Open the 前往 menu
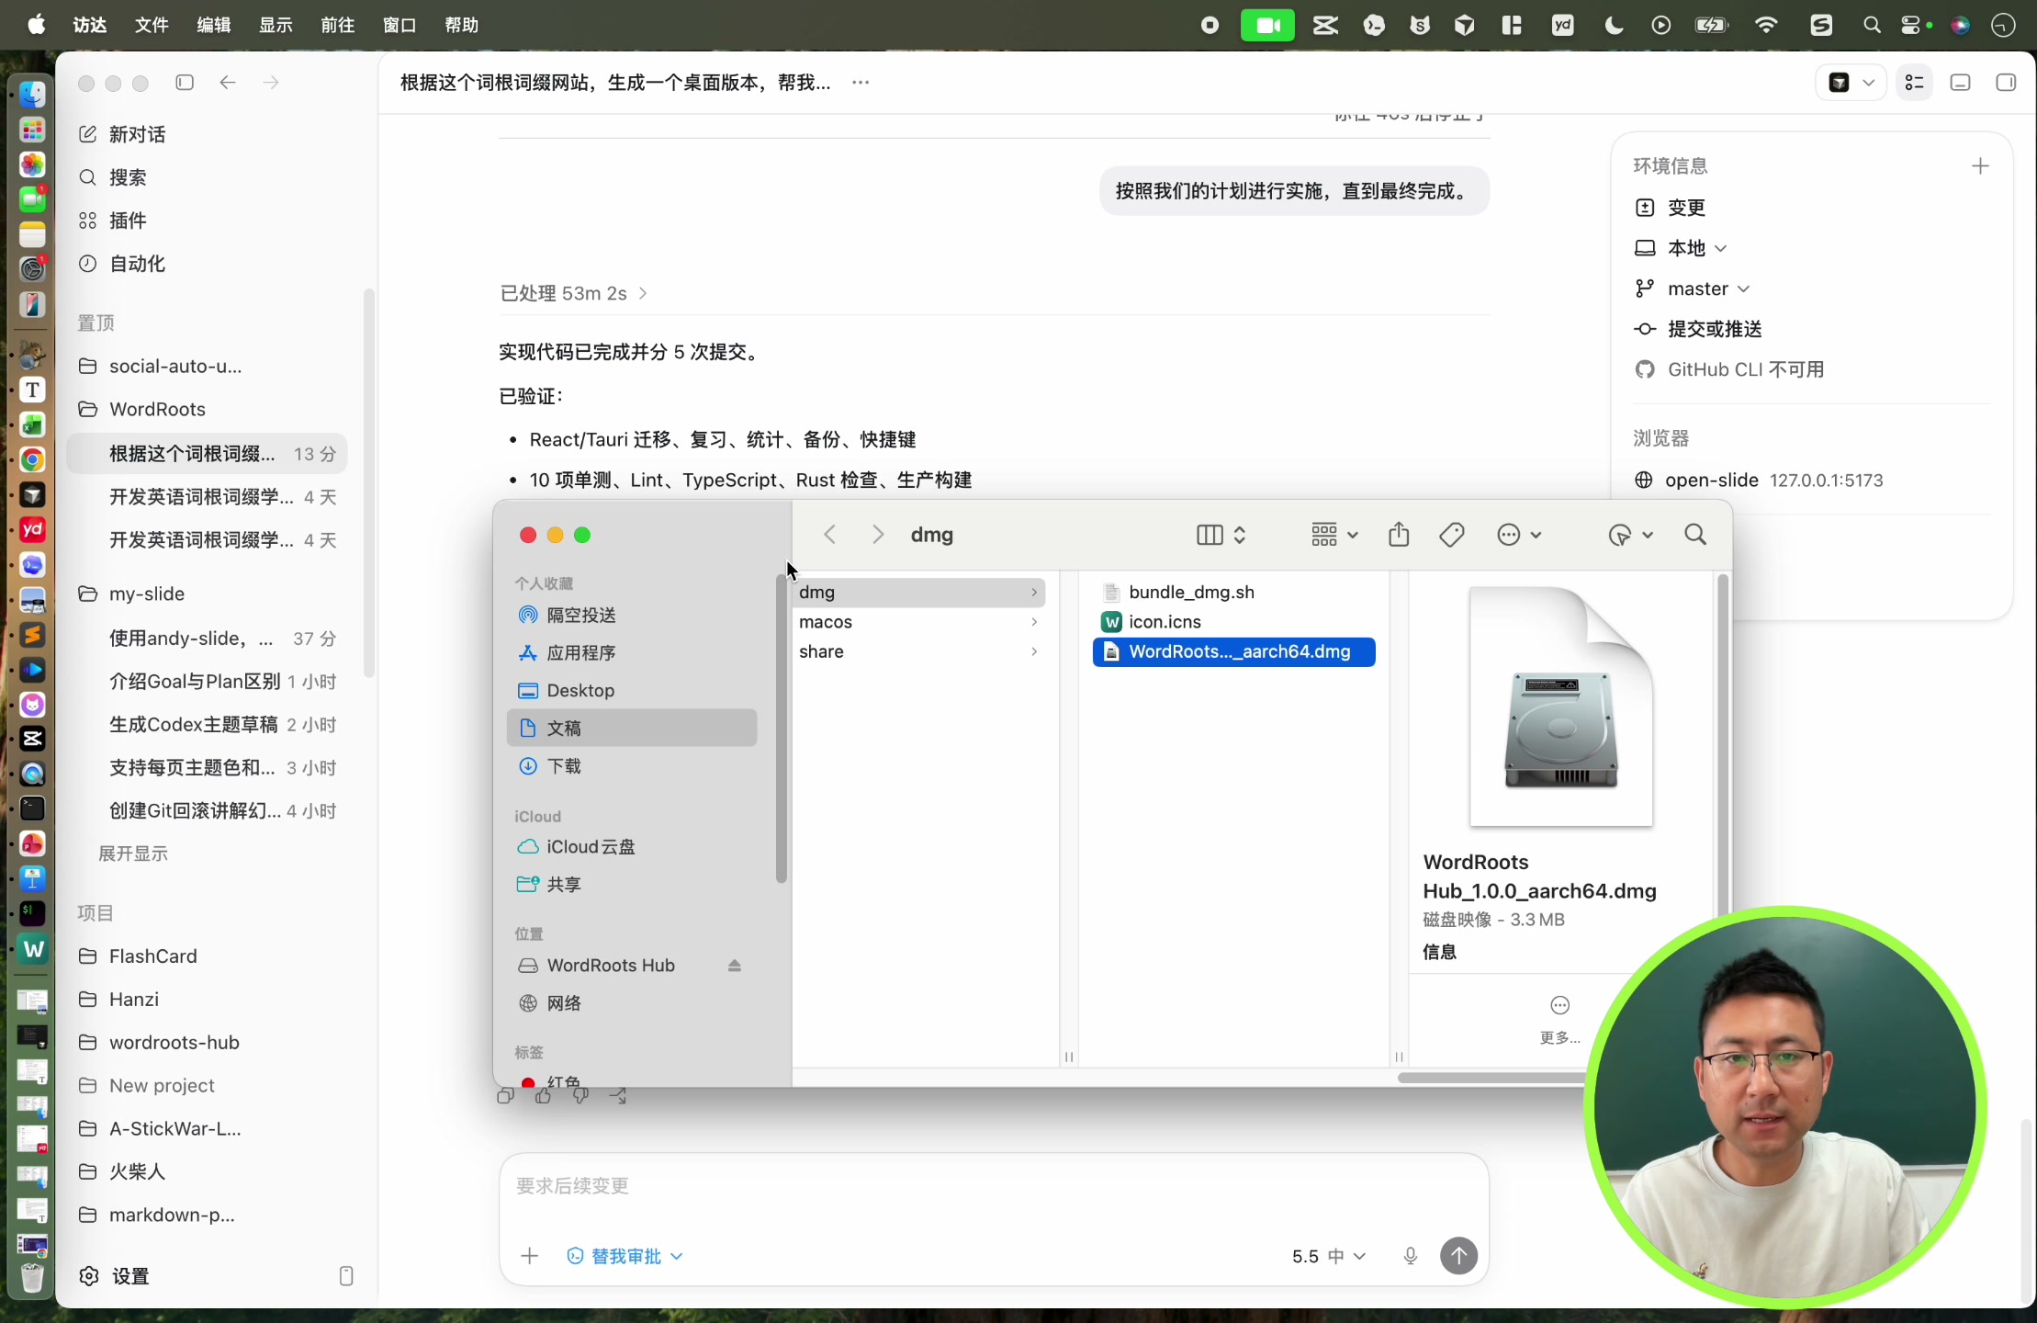Image resolution: width=2037 pixels, height=1323 pixels. 338,26
